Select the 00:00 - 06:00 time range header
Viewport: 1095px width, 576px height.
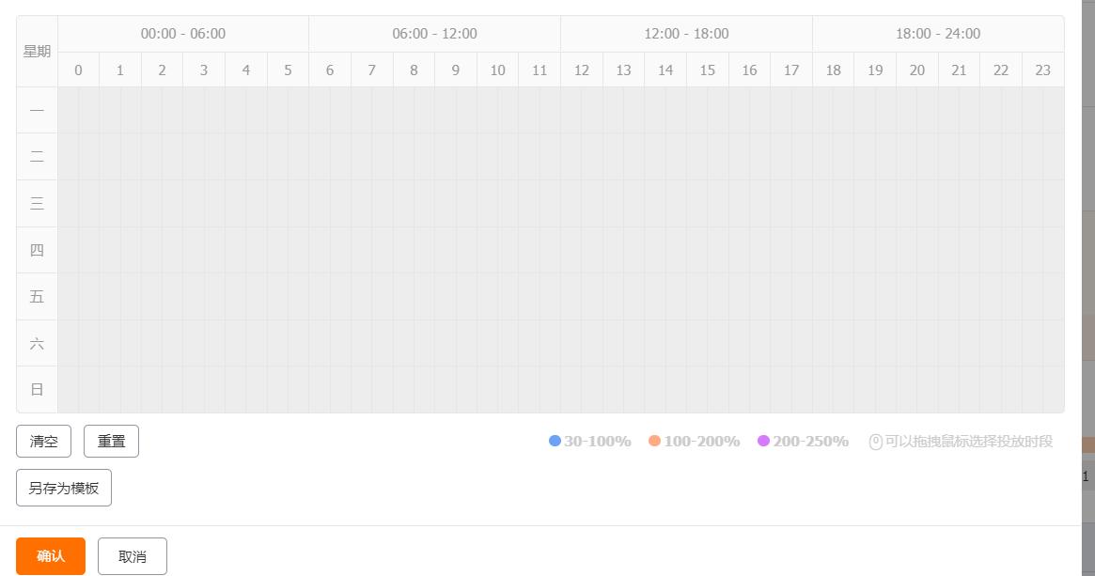pos(183,34)
